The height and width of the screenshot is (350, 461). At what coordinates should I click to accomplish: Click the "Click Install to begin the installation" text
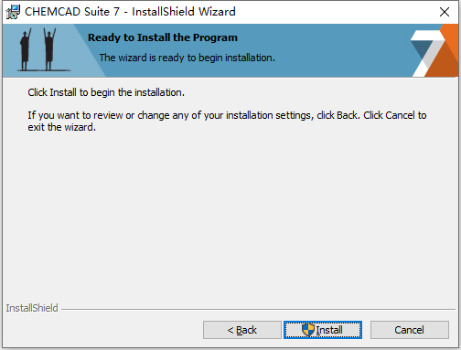[x=106, y=92]
